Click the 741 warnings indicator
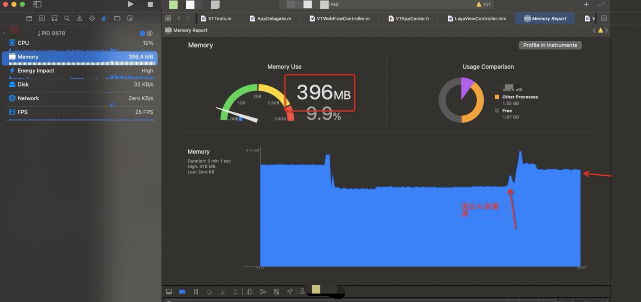Image resolution: width=641 pixels, height=302 pixels. tap(483, 5)
